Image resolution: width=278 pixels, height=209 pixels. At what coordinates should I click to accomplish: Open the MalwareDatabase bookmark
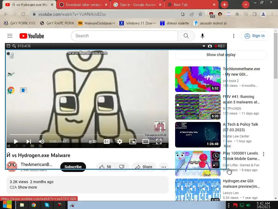97,23
